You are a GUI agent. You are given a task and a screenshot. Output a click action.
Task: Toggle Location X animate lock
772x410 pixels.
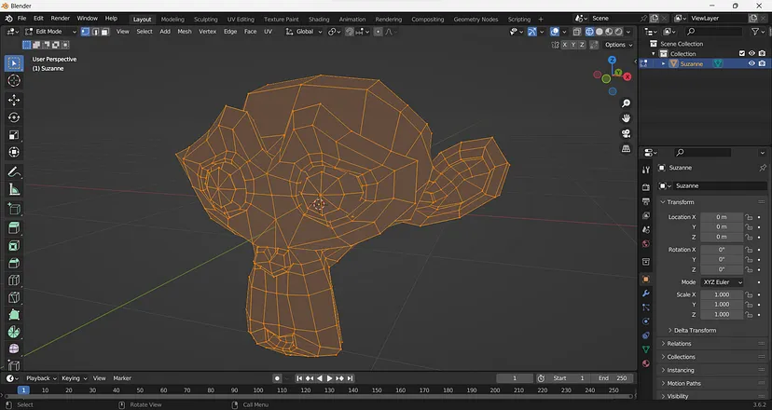click(749, 217)
